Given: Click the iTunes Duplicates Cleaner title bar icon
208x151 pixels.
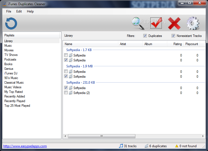Looking at the screenshot, I should [x=4, y=4].
